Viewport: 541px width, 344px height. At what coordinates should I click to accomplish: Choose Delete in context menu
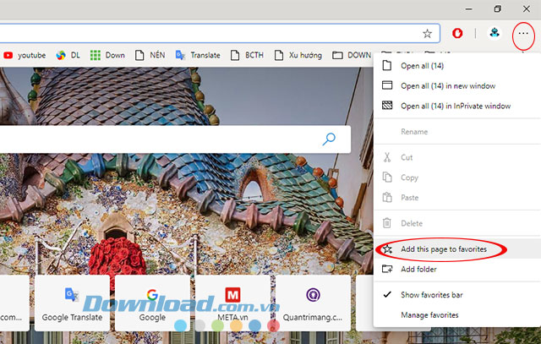(x=457, y=223)
